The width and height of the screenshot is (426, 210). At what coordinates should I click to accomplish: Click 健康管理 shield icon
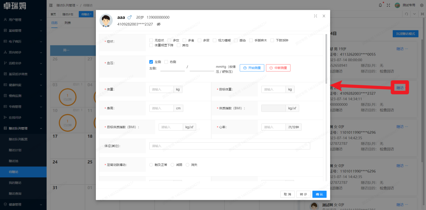point(5,204)
